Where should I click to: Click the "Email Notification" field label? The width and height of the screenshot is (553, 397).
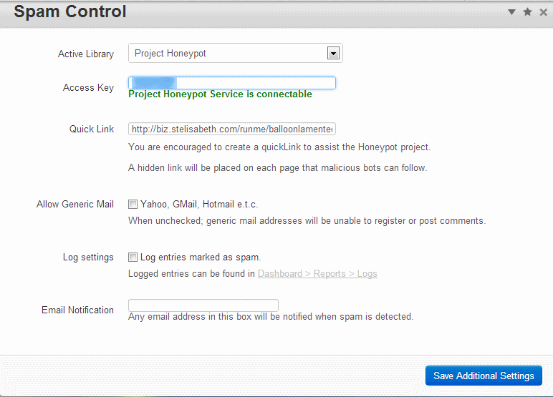(x=77, y=310)
